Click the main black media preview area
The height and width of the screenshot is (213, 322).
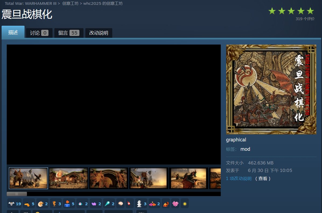pyautogui.click(x=114, y=105)
